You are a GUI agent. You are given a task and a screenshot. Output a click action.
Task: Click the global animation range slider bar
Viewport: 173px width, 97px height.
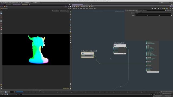(x=86, y=94)
